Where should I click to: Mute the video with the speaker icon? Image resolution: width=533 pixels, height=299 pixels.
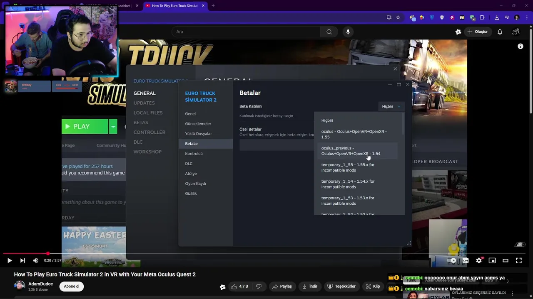(36, 260)
